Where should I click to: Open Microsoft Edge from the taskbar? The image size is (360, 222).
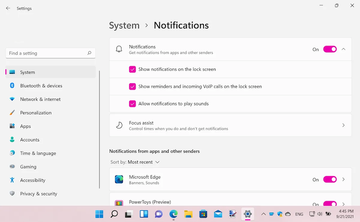point(173,214)
